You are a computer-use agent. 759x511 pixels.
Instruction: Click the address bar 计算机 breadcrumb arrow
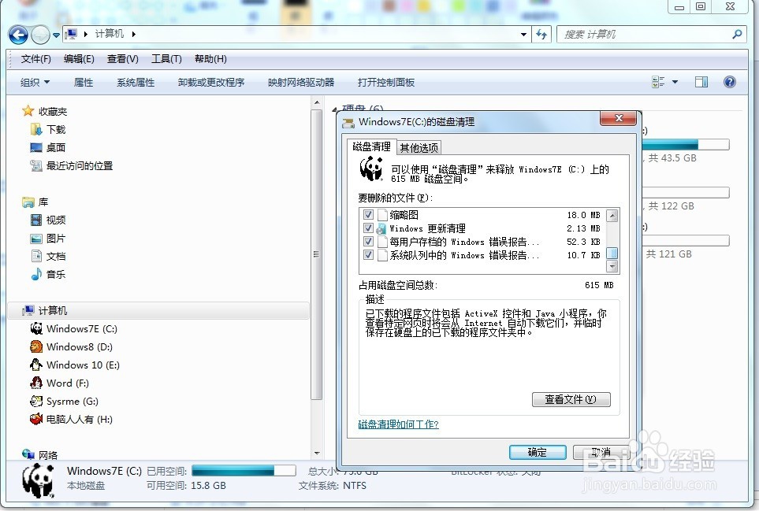pos(134,34)
